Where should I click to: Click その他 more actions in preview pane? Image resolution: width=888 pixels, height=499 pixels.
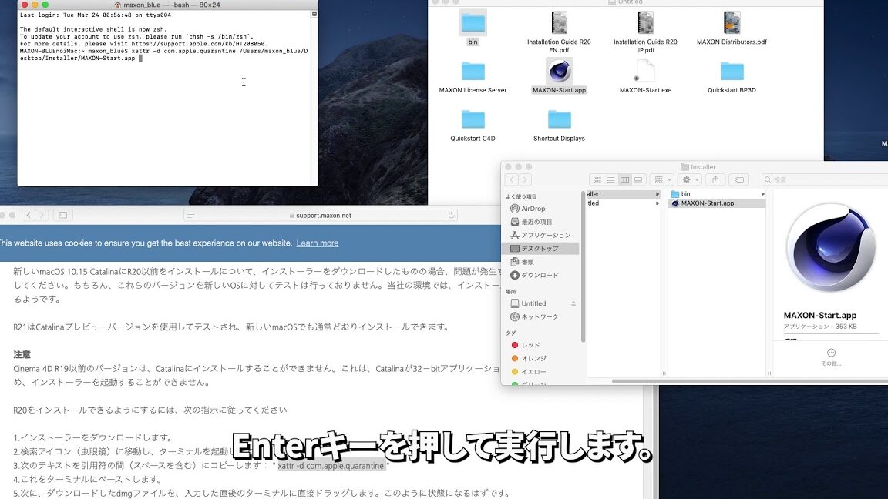(831, 357)
